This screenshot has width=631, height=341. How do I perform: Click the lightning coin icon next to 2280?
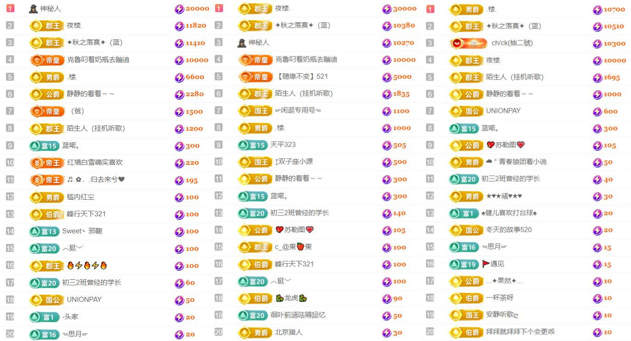(179, 94)
